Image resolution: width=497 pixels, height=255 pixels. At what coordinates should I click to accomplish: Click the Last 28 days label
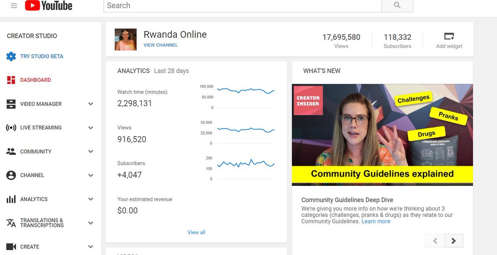point(171,71)
